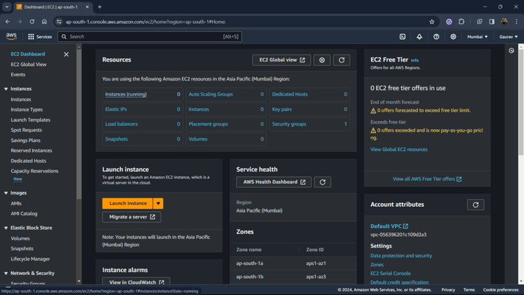Refresh the Resources panel
Image resolution: width=524 pixels, height=295 pixels.
[x=342, y=60]
